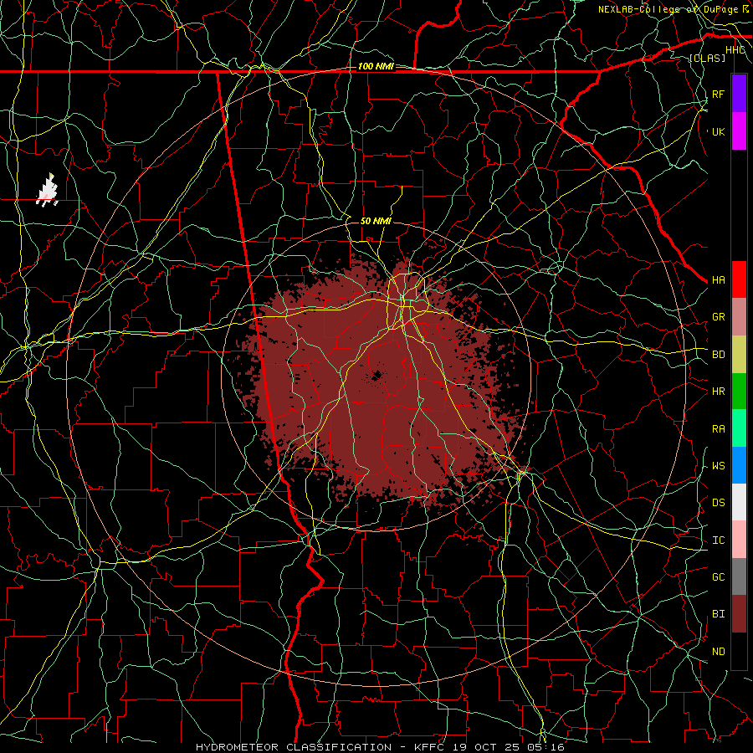Click the HR green legend swatch
This screenshot has width=753, height=753.
click(739, 391)
